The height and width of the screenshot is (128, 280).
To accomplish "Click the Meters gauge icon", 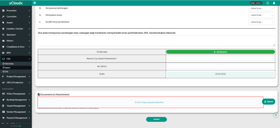I will (3, 41).
